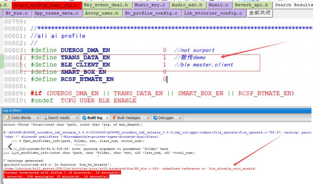Close the Debugger log tab
The image size is (313, 184).
pos(180,118)
